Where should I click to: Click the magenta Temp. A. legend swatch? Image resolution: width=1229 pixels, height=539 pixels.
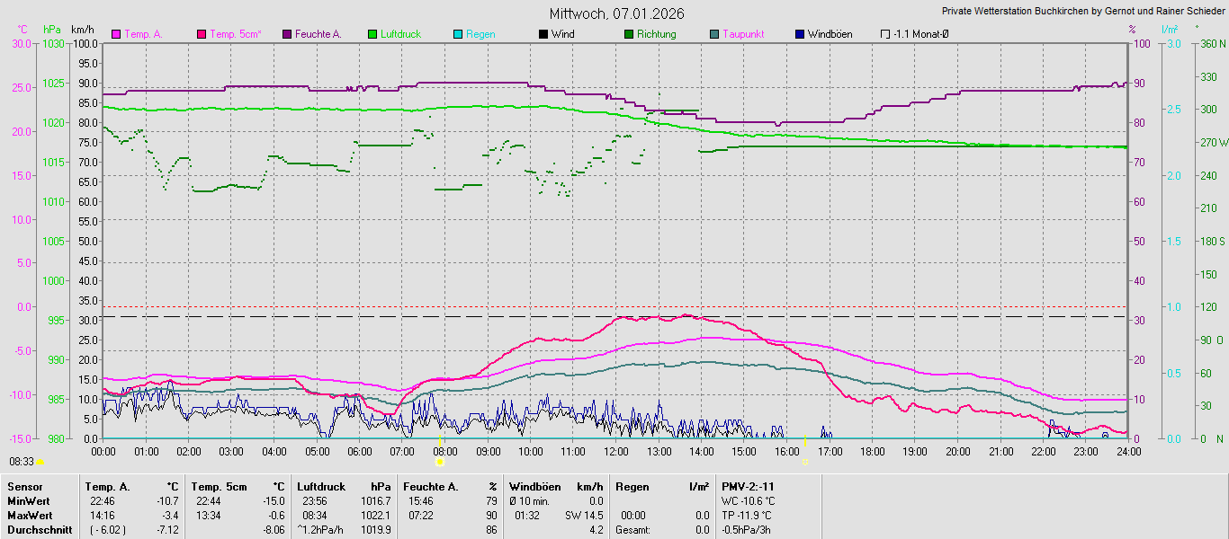[x=116, y=34]
